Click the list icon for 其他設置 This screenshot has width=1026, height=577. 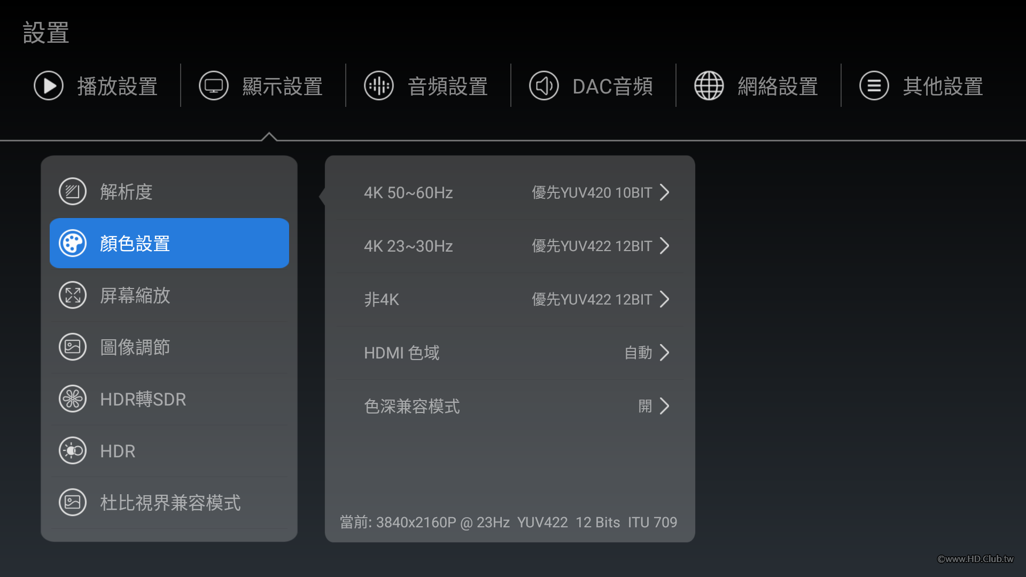pos(874,86)
